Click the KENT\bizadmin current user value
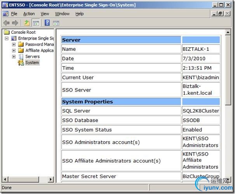The height and width of the screenshot is (194, 235). click(x=201, y=78)
